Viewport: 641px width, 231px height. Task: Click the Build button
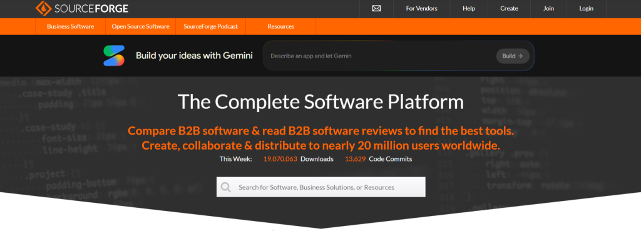[x=513, y=56]
